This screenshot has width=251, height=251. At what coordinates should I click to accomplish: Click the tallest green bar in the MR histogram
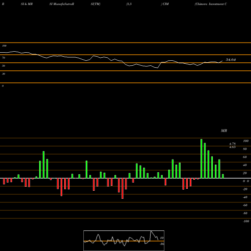(201, 159)
